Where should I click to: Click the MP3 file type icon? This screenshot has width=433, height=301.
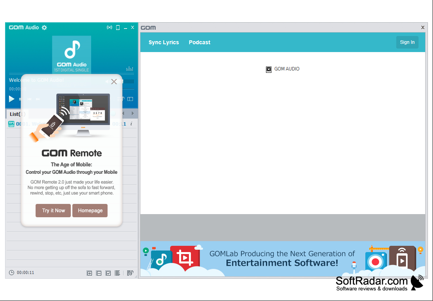pos(11,124)
